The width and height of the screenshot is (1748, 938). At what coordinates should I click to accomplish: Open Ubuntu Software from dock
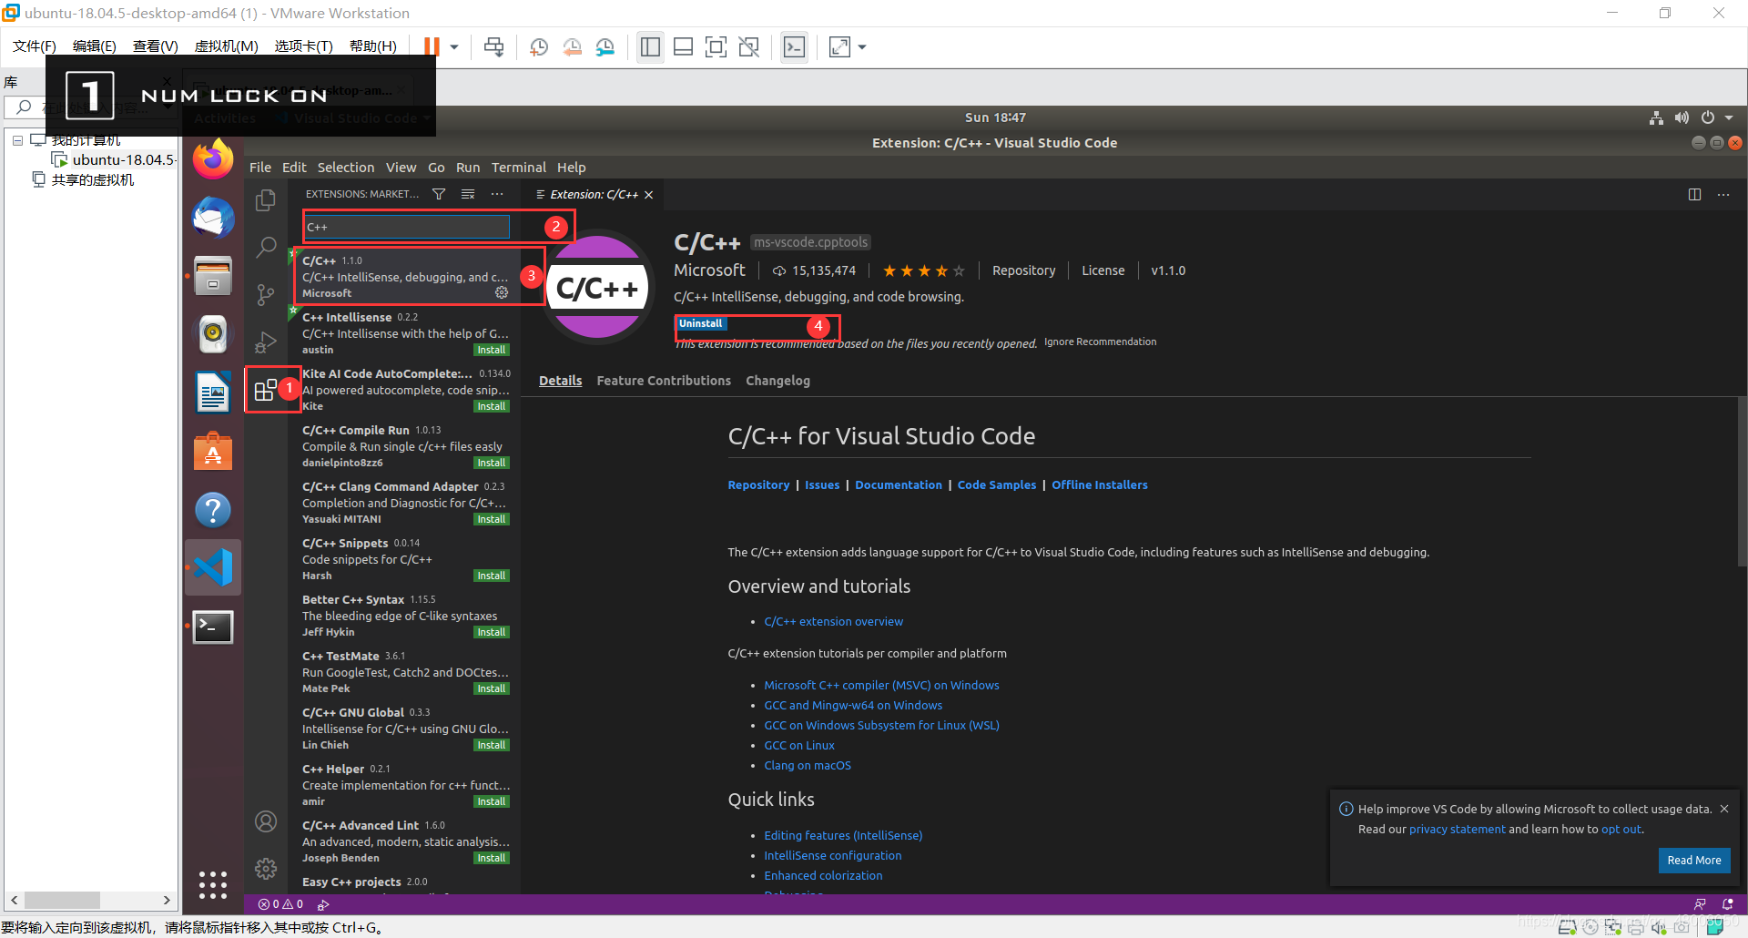tap(213, 452)
